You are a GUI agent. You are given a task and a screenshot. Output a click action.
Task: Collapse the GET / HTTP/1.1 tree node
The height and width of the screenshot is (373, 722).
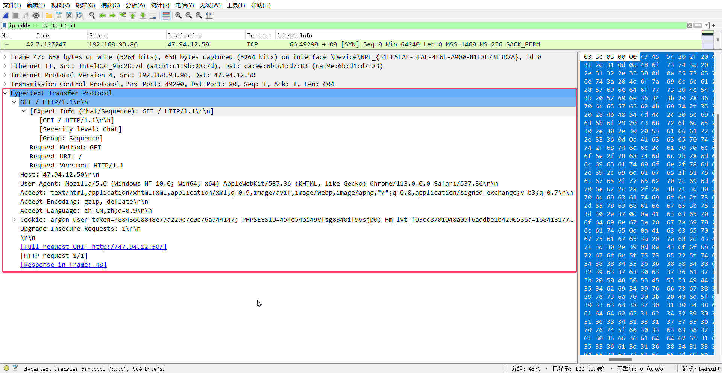(x=14, y=102)
